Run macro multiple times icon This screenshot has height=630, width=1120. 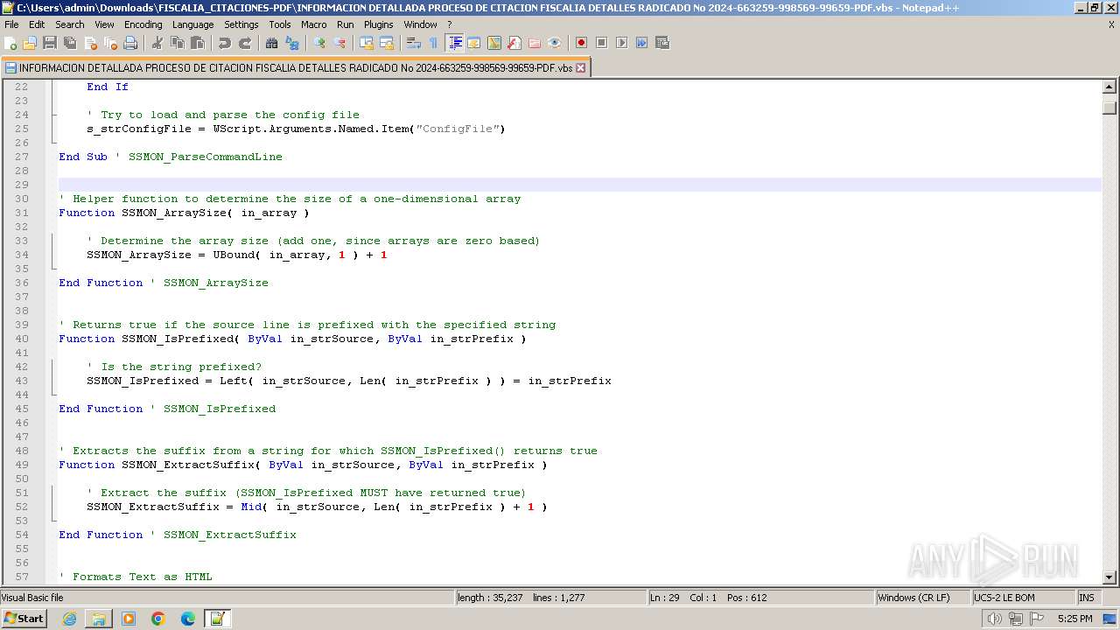(x=642, y=43)
